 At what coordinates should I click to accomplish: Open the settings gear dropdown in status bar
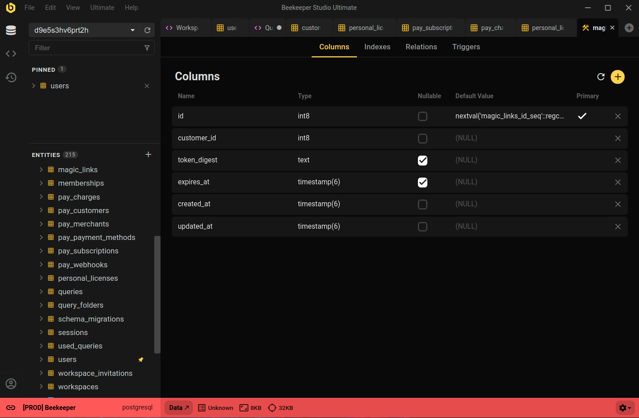[x=625, y=408]
